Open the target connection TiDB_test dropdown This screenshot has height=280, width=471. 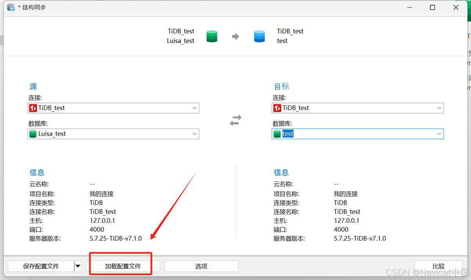tap(357, 108)
